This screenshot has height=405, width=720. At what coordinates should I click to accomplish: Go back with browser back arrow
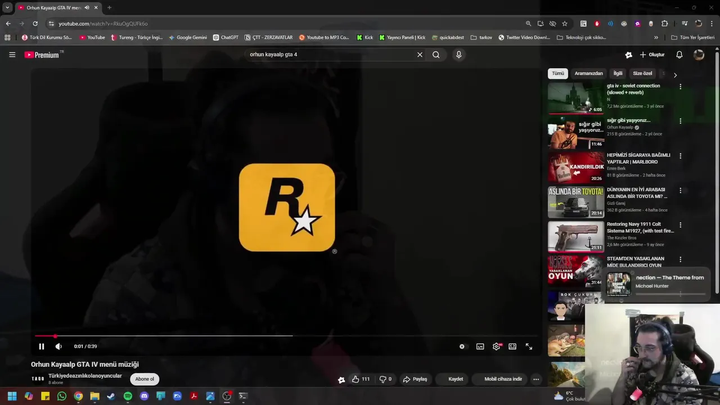8,24
